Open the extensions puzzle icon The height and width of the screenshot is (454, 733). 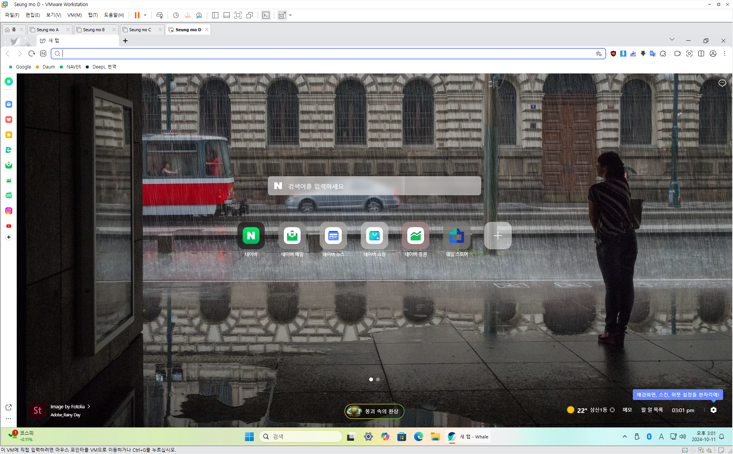pyautogui.click(x=663, y=54)
